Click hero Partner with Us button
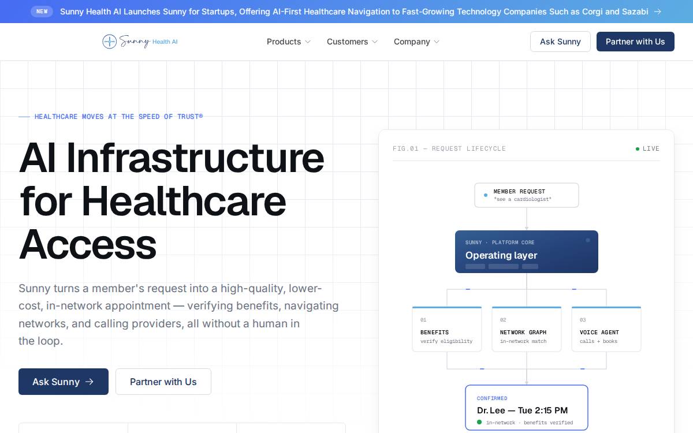693x433 pixels. (x=163, y=382)
